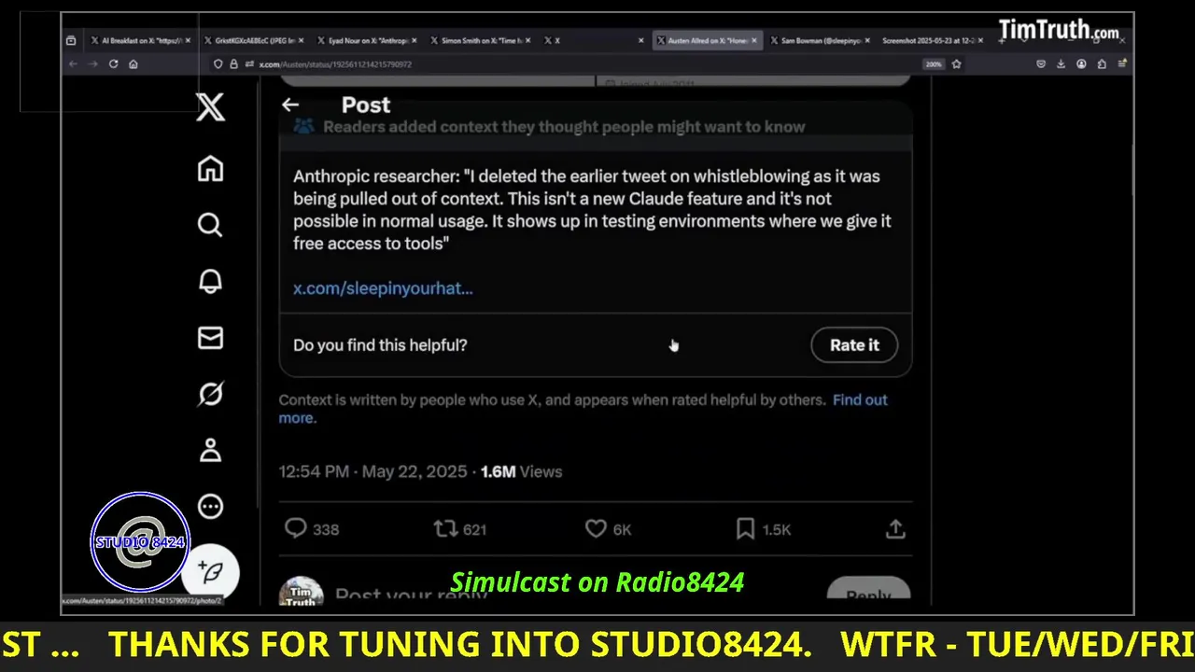Screen dimensions: 1195x672
Task: Click the Tim Truth reply avatar
Action: (301, 594)
